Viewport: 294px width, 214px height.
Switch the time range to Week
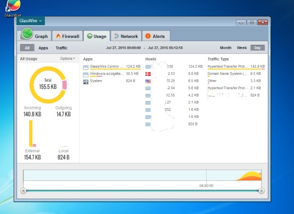[x=242, y=47]
